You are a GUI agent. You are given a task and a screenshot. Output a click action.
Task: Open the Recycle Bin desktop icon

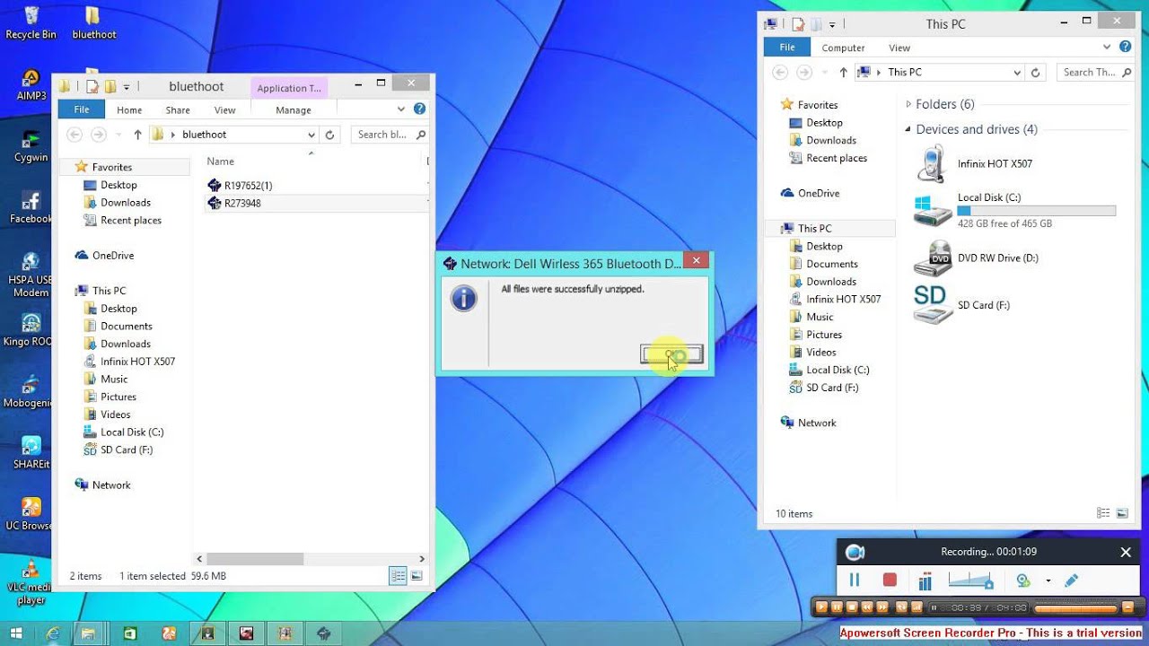31,22
